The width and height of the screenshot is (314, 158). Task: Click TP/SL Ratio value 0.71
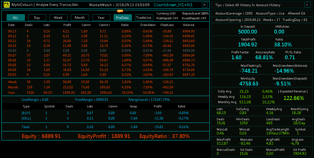290,57
